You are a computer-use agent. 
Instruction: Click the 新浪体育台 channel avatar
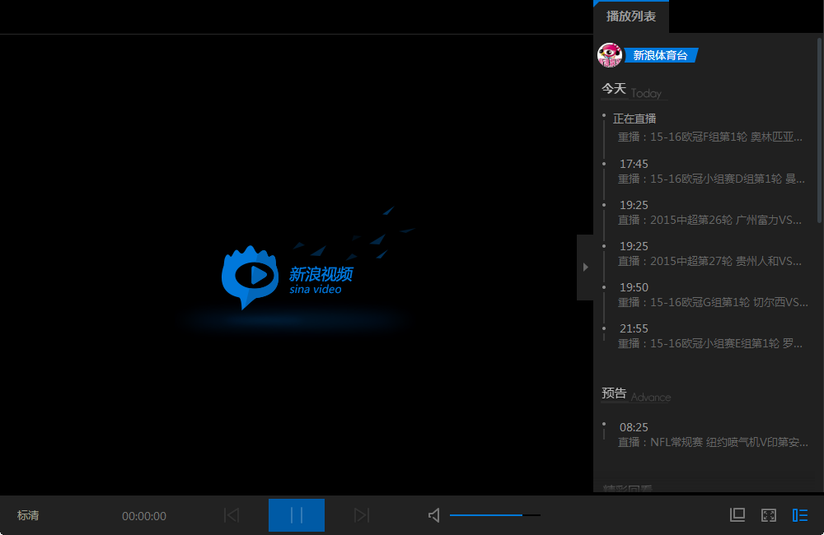pos(609,55)
